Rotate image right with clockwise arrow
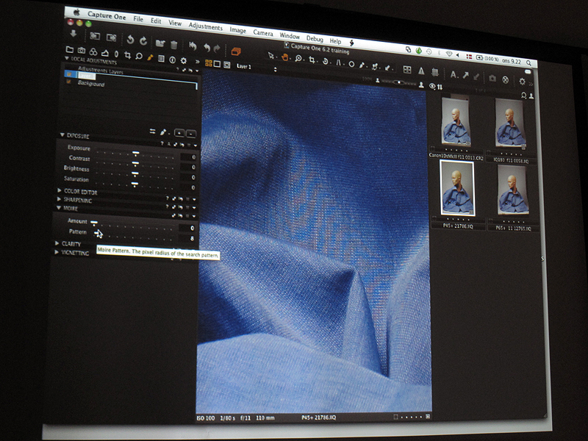588x441 pixels. tap(143, 40)
